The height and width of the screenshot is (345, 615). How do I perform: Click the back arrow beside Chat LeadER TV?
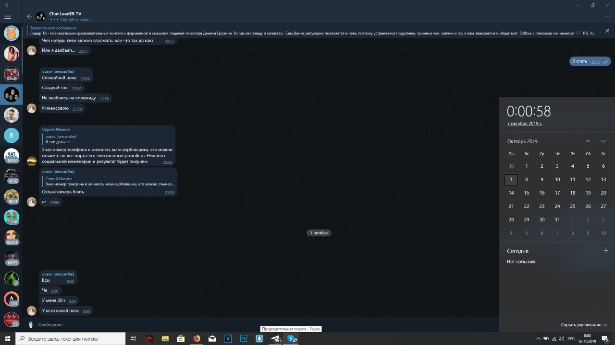pyautogui.click(x=30, y=17)
